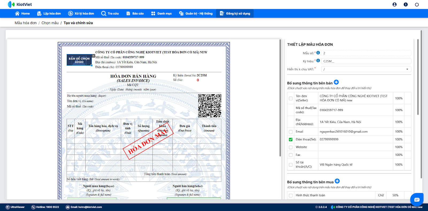Open the Home menu
428x211 pixels.
pyautogui.click(x=22, y=13)
